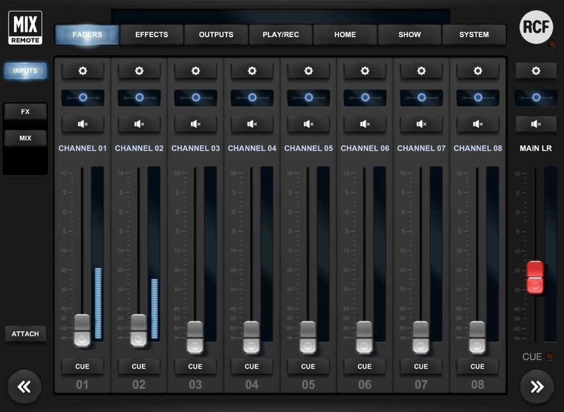Mute Channel 03 with speaker icon
The width and height of the screenshot is (564, 412).
pos(195,124)
